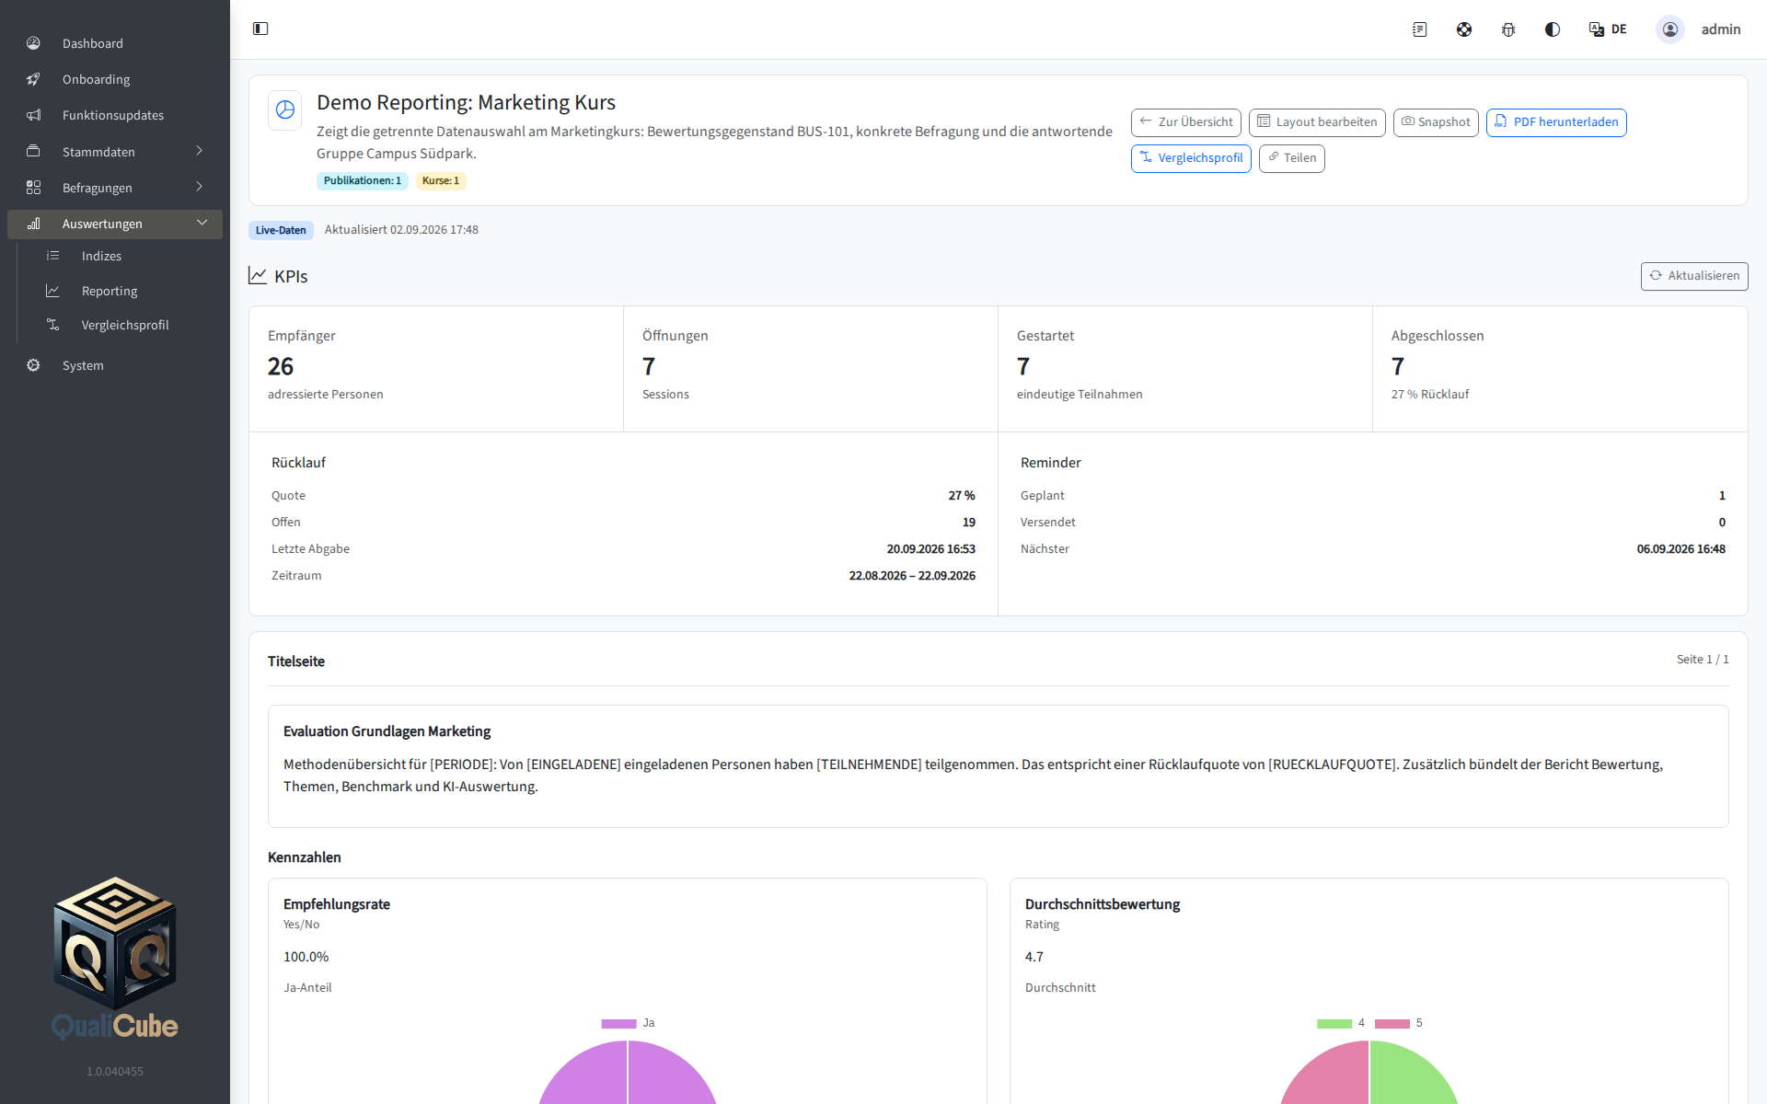Click the Empfänger value 26
1767x1104 pixels.
(x=281, y=366)
